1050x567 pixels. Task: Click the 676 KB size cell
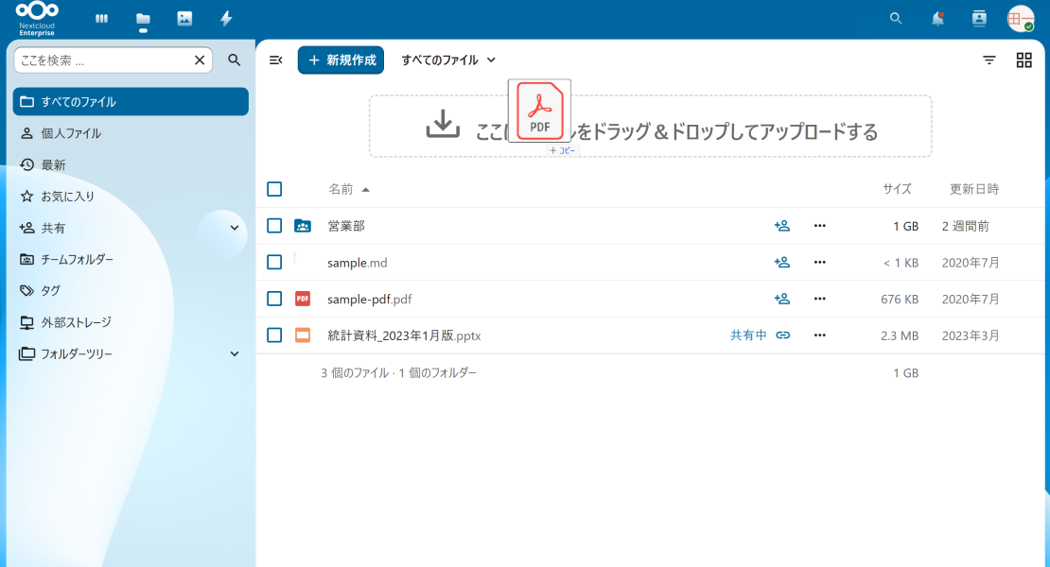point(900,299)
